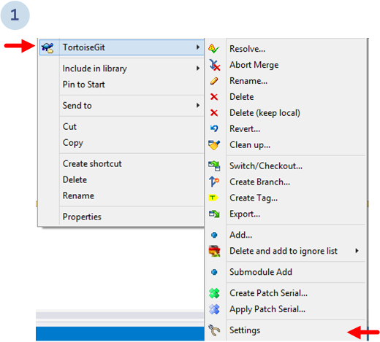Click the Clean up broom icon
Screen dimensions: 380x342
214,145
